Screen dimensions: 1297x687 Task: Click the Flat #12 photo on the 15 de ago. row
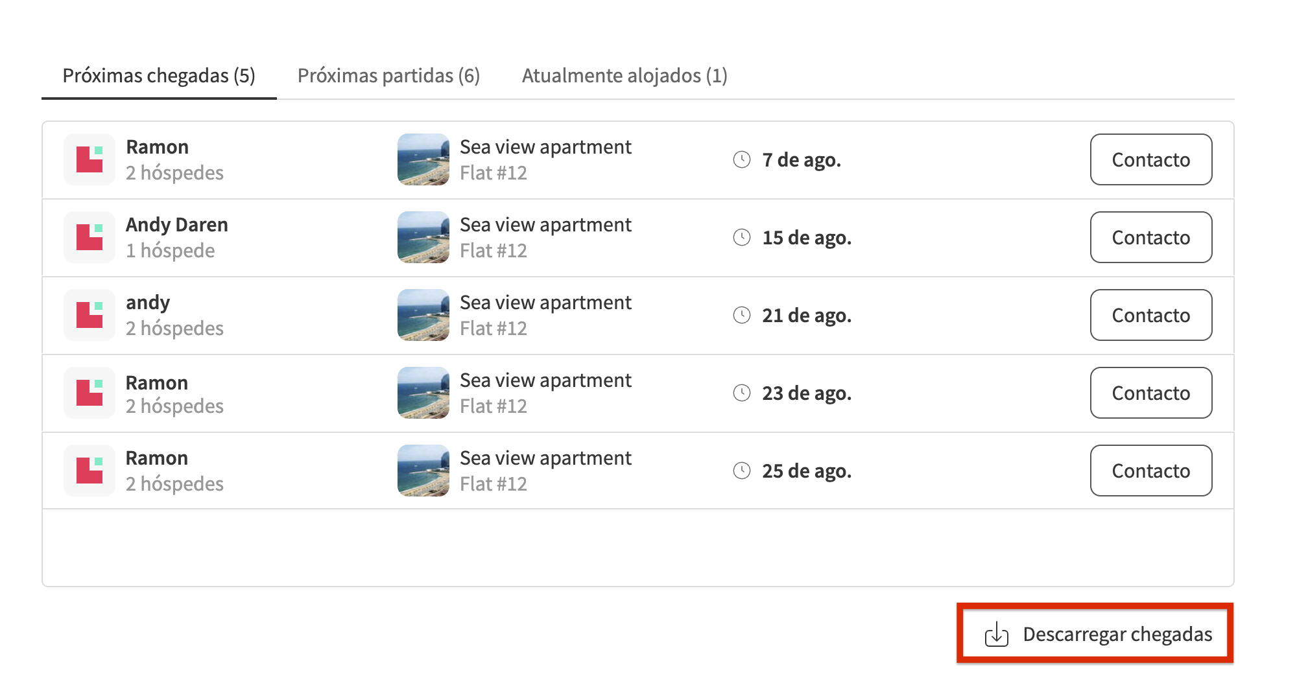[422, 237]
